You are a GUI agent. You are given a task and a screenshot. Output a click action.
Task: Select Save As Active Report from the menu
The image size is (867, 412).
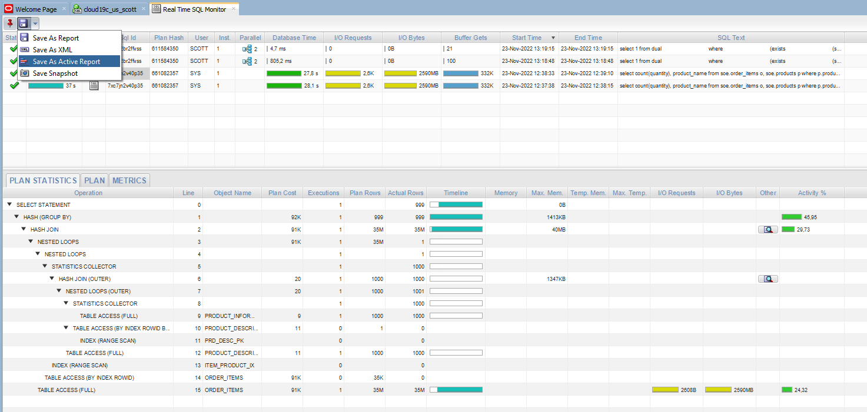(x=68, y=61)
